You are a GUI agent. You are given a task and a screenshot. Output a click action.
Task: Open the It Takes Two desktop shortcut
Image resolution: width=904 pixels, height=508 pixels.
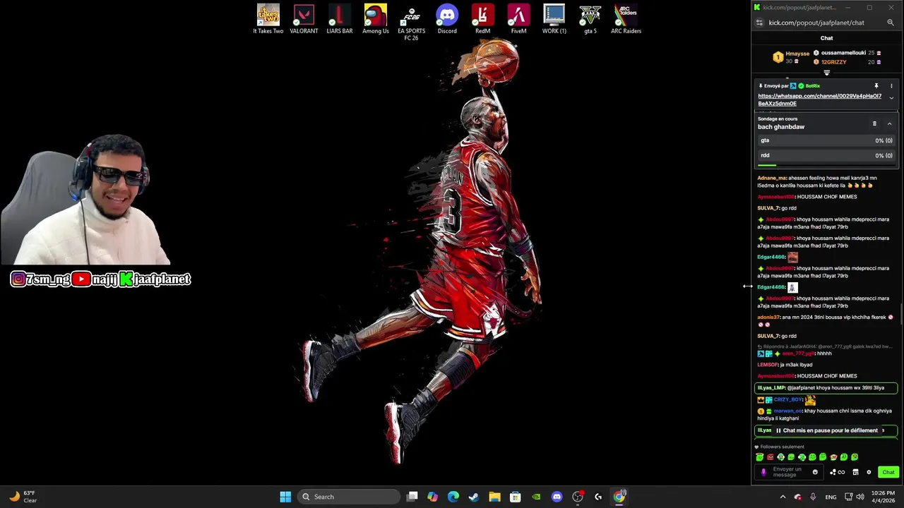(x=268, y=19)
